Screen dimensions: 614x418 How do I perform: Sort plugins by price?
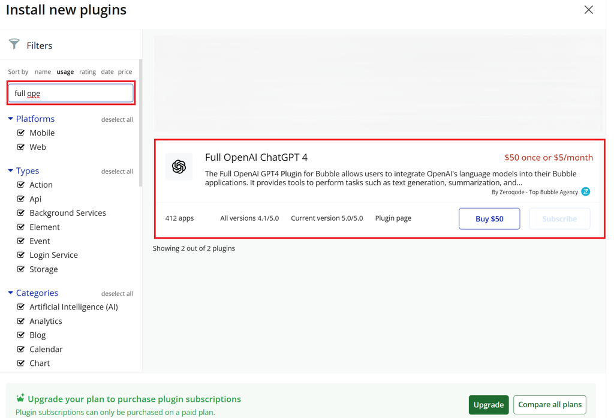125,72
